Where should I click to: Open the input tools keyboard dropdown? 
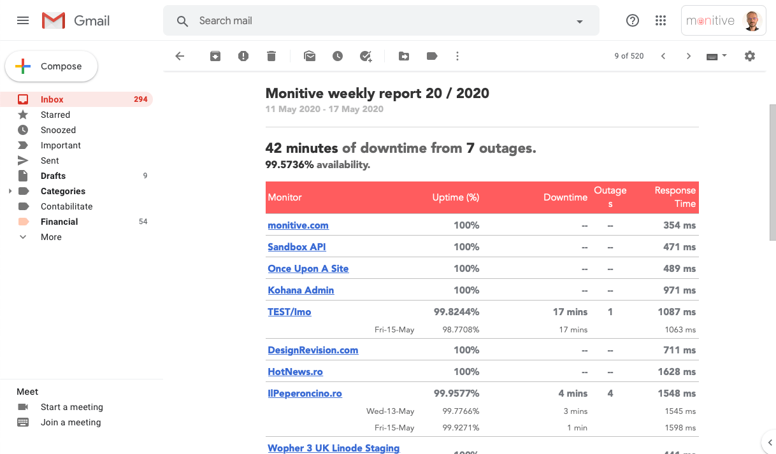pos(717,56)
